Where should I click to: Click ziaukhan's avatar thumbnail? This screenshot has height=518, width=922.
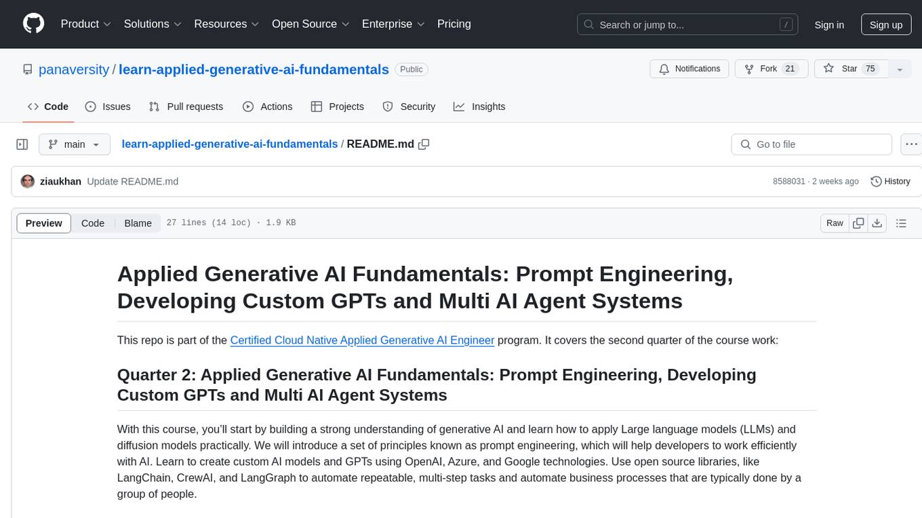(28, 181)
